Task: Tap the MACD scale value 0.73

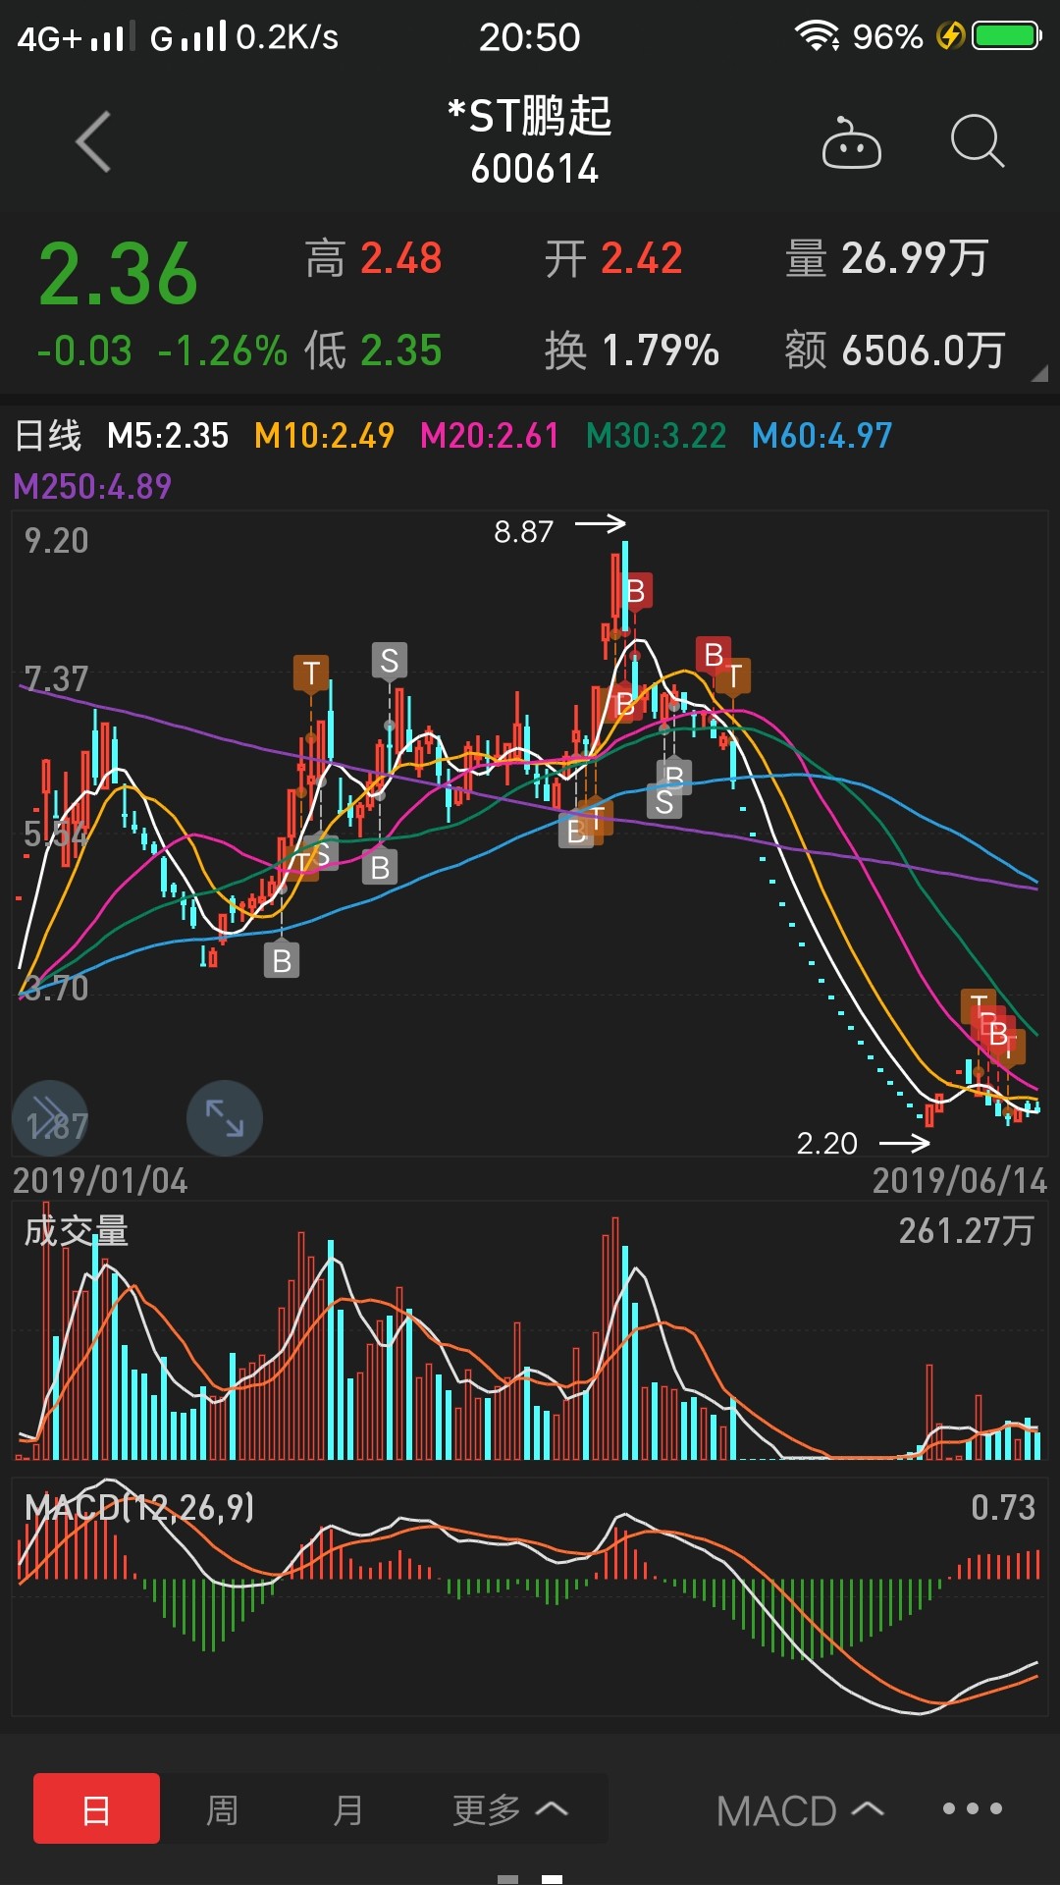Action: tap(1003, 1507)
